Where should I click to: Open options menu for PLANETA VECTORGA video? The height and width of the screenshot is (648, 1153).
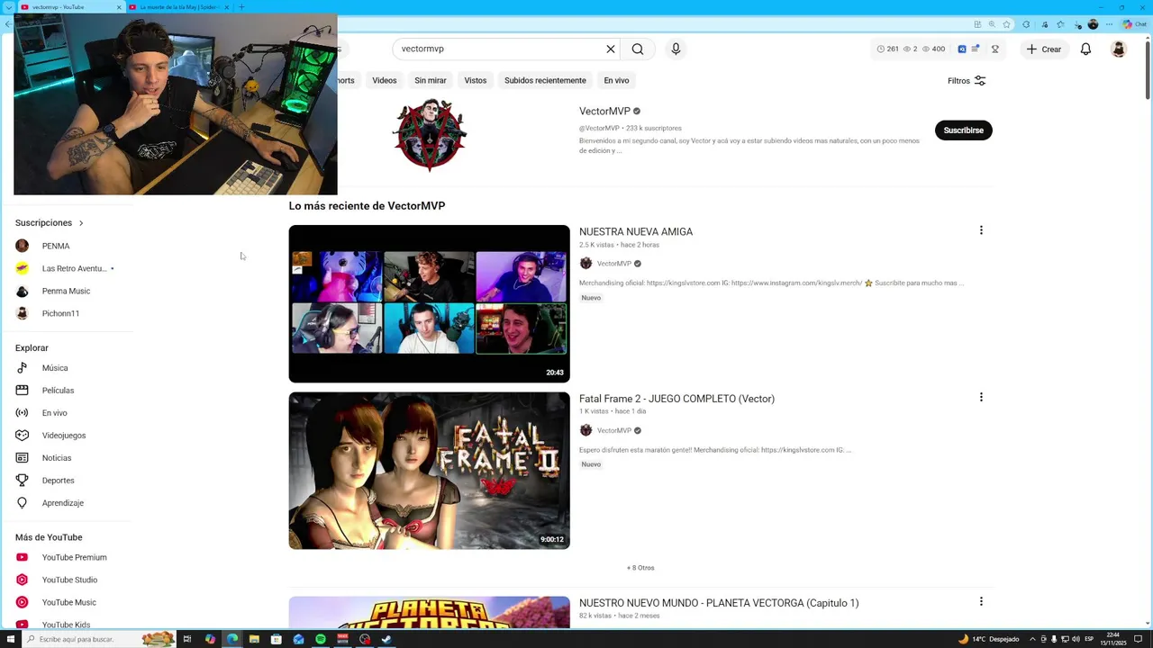pos(981,601)
